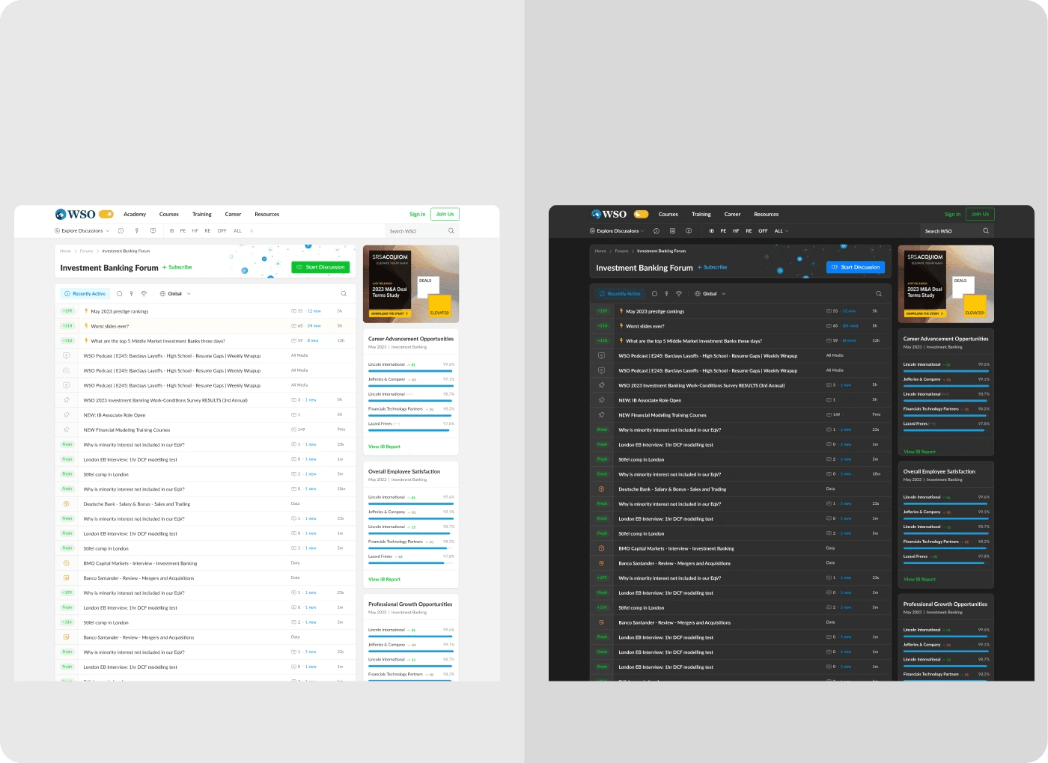Open the SRS Acquiom ad banner in the dark mockup
The width and height of the screenshot is (1048, 763).
[946, 284]
